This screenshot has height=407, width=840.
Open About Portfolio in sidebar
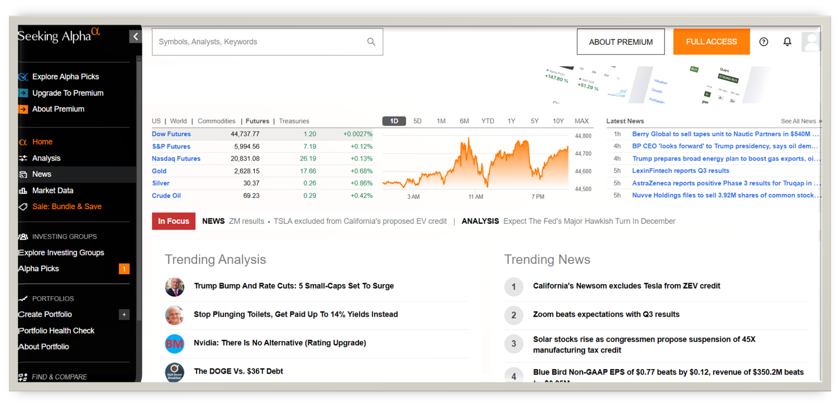pos(44,347)
